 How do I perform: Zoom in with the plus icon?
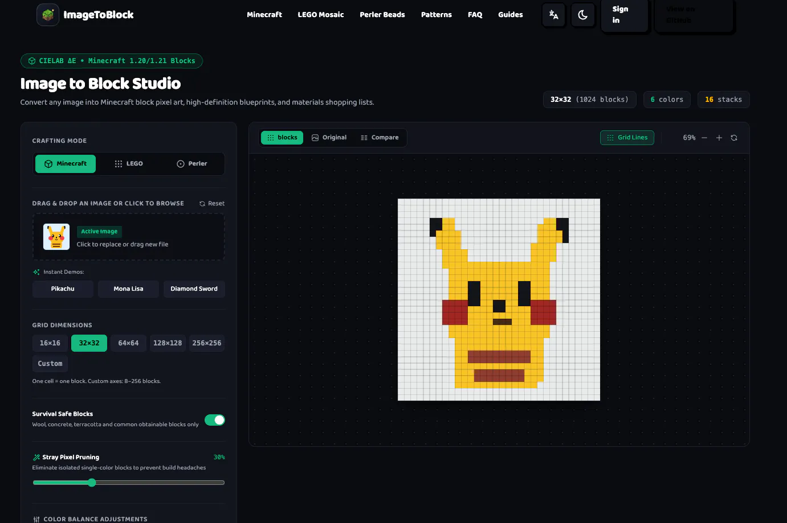pyautogui.click(x=719, y=138)
